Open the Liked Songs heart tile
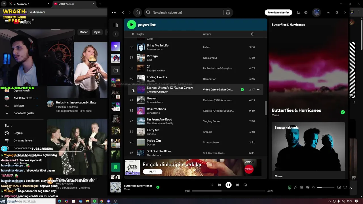The height and width of the screenshot is (204, 363). tap(116, 46)
